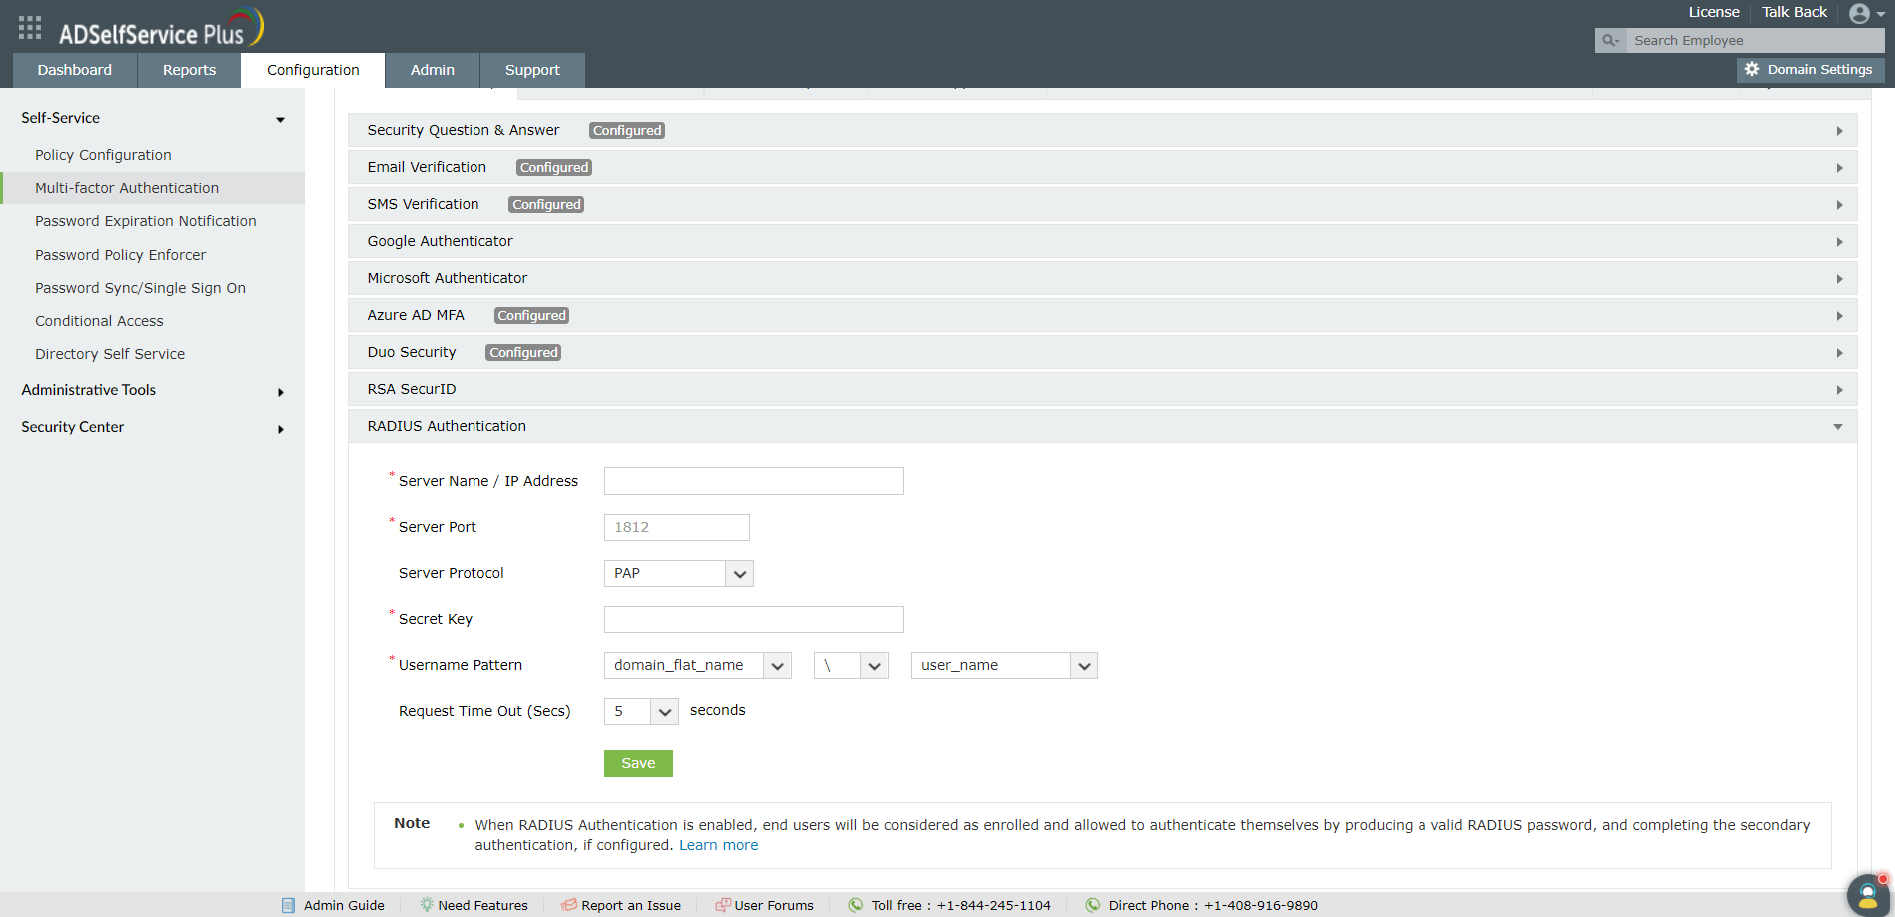Open the user_name pattern dropdown

point(1004,666)
